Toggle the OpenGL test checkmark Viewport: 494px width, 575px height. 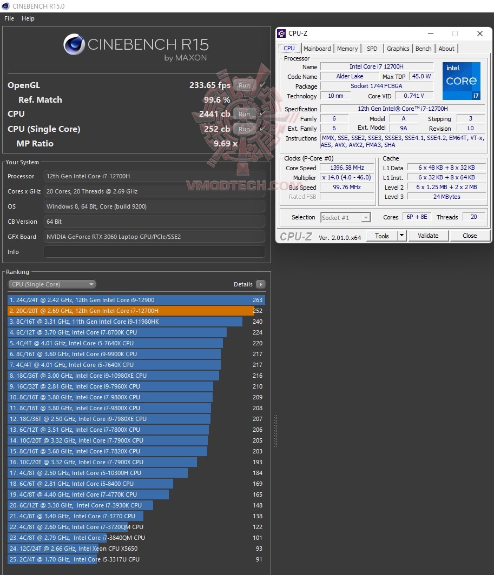[x=262, y=85]
